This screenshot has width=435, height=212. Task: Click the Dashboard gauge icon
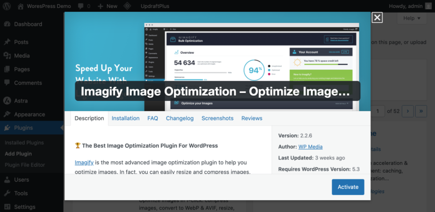(7, 24)
